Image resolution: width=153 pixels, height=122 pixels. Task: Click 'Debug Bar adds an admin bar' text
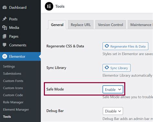128,119
